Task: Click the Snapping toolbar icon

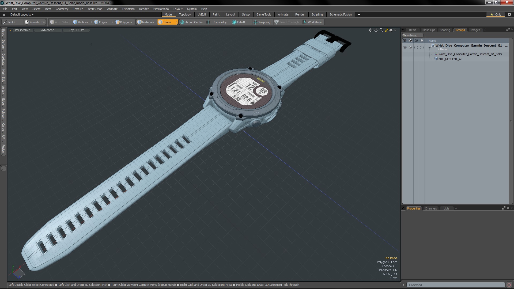Action: click(x=255, y=22)
